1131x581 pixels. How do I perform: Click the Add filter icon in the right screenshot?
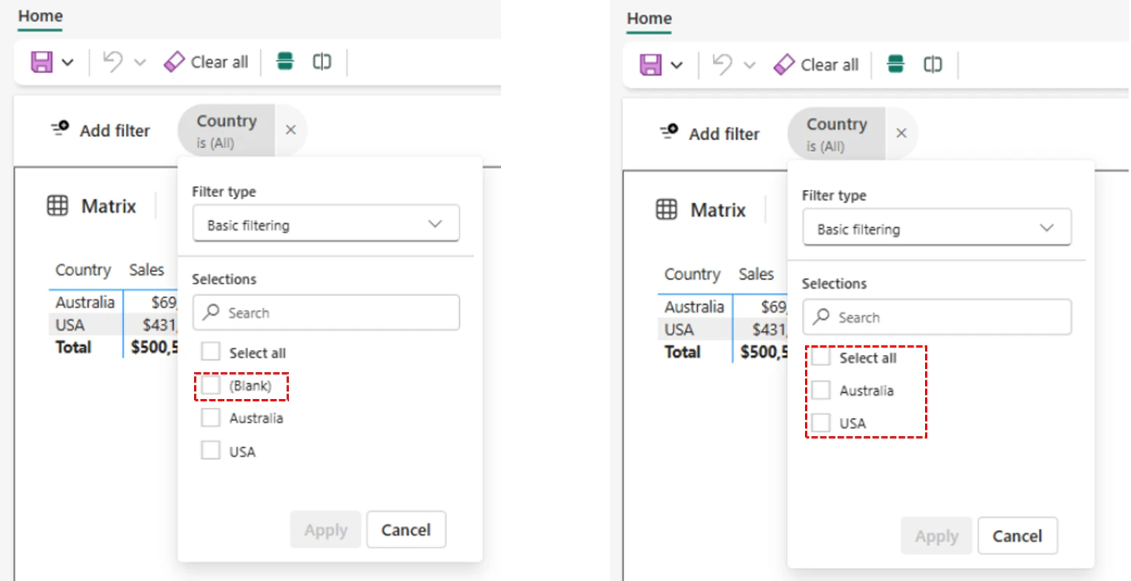tap(669, 132)
